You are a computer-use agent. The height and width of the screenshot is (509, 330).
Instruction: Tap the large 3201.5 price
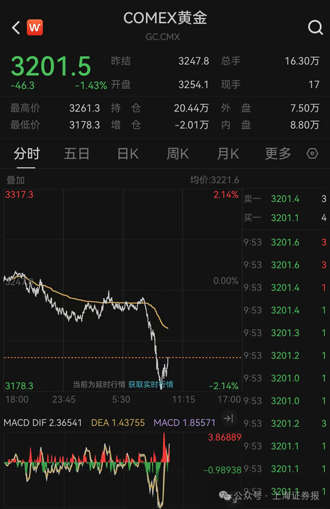[x=51, y=67]
